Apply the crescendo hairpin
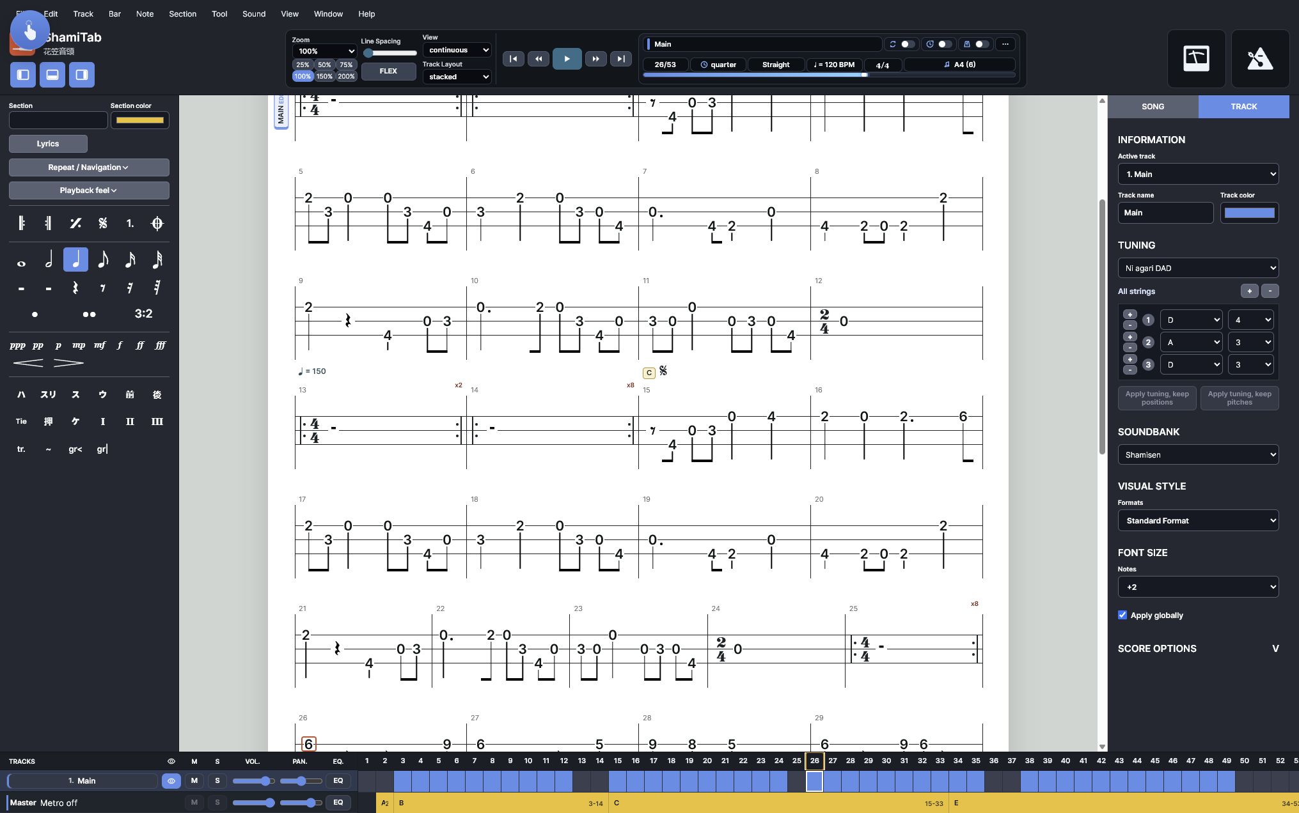Screen dimensions: 1299x813 coord(28,363)
